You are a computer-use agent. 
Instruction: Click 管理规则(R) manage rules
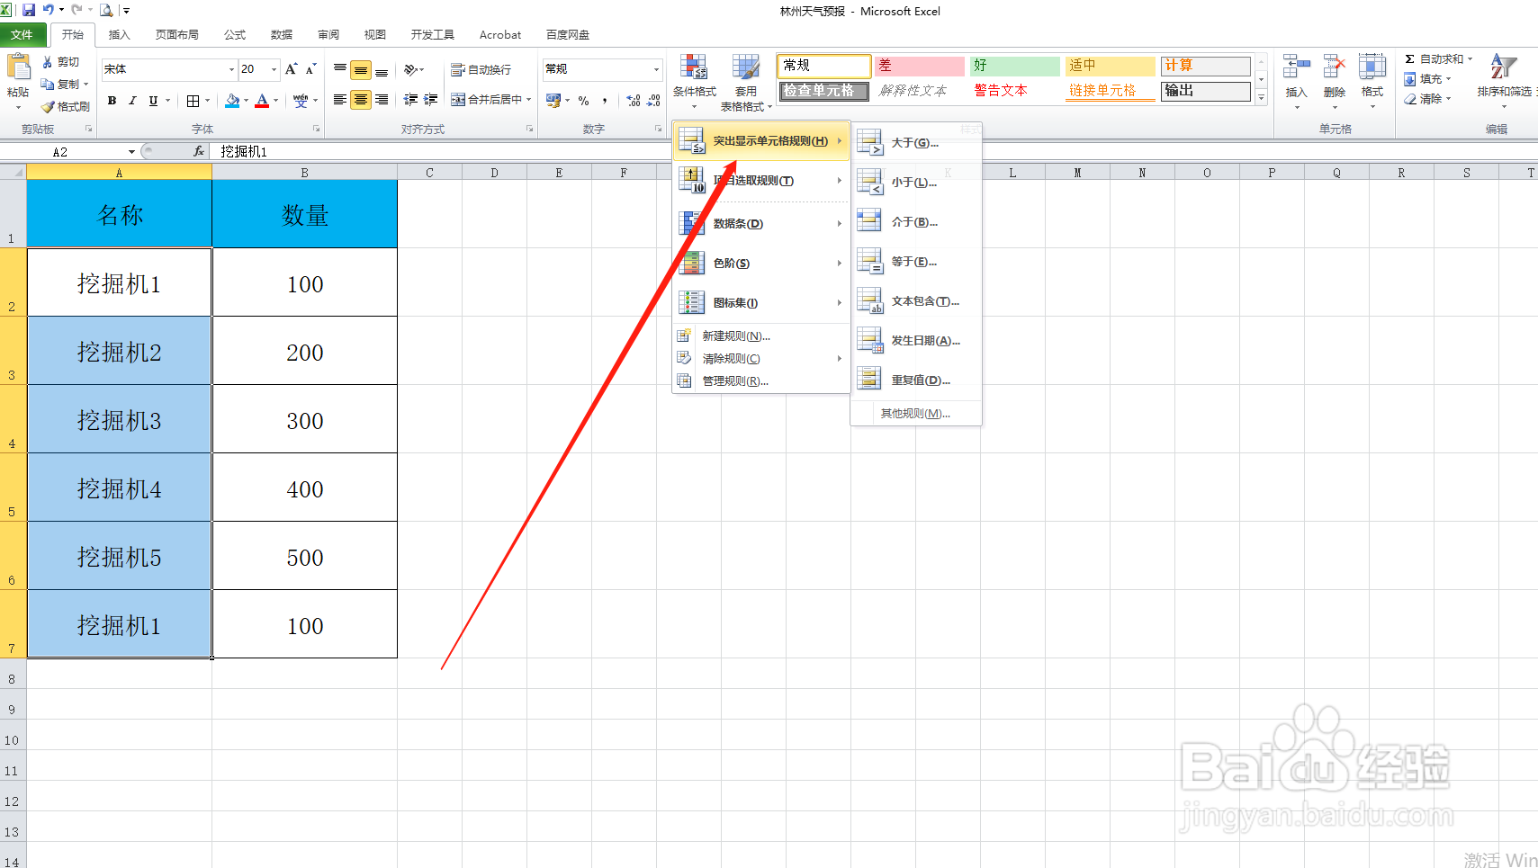point(761,381)
